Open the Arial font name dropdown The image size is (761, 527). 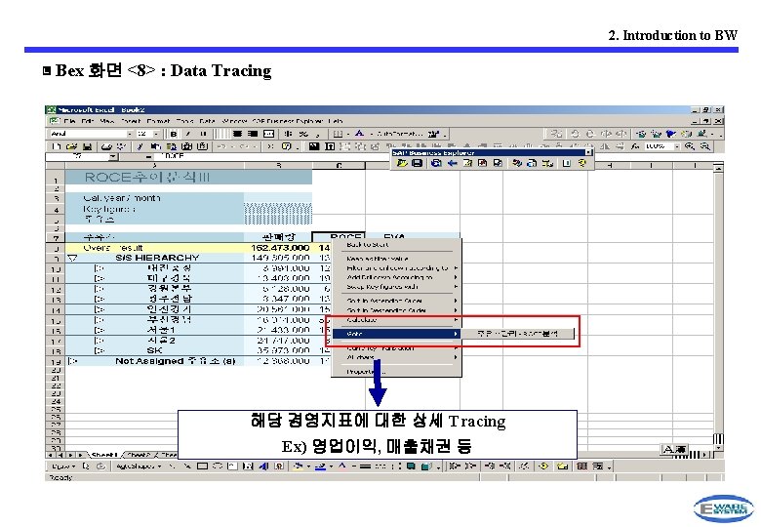(x=130, y=134)
